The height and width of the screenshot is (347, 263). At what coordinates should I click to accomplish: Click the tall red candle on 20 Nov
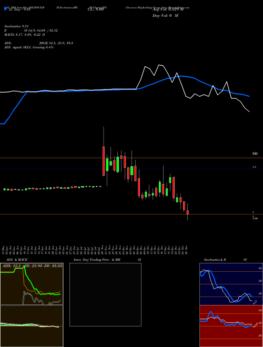pyautogui.click(x=104, y=161)
